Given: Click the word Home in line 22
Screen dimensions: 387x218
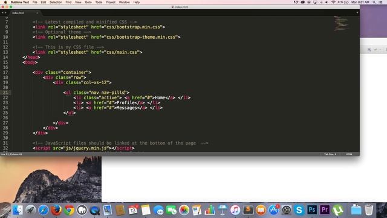Looking at the screenshot, I should (160, 97).
